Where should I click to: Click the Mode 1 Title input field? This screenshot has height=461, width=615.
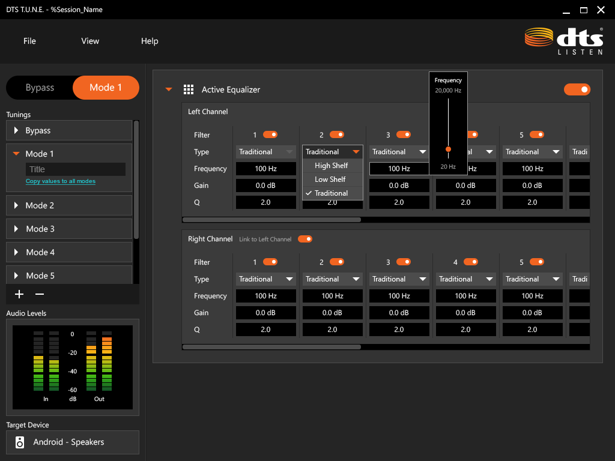76,169
